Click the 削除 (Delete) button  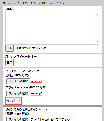[x=9, y=48]
